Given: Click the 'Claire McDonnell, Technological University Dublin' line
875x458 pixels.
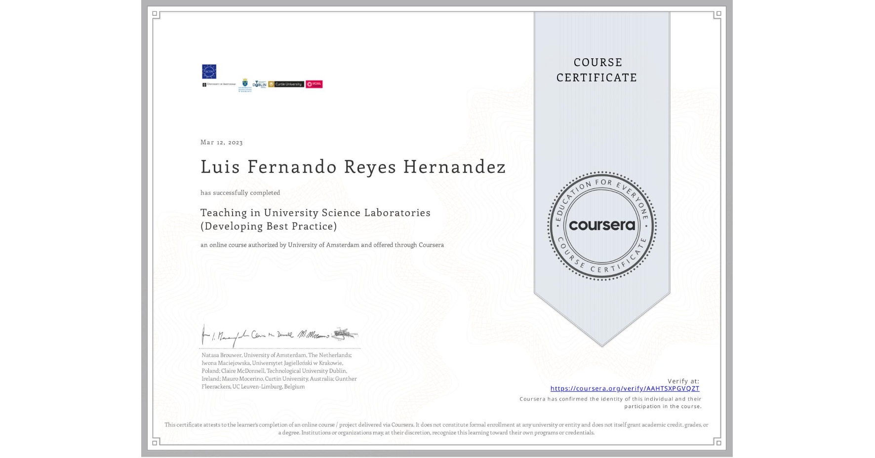Looking at the screenshot, I should [x=274, y=371].
